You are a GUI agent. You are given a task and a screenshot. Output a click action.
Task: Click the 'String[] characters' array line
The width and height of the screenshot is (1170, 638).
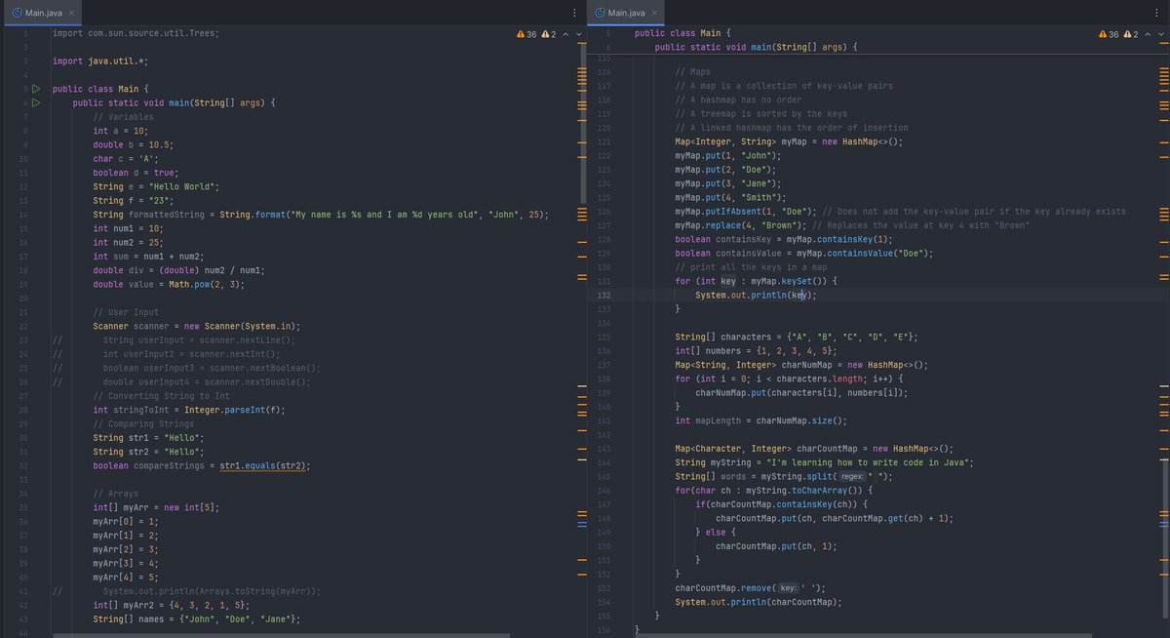(797, 337)
